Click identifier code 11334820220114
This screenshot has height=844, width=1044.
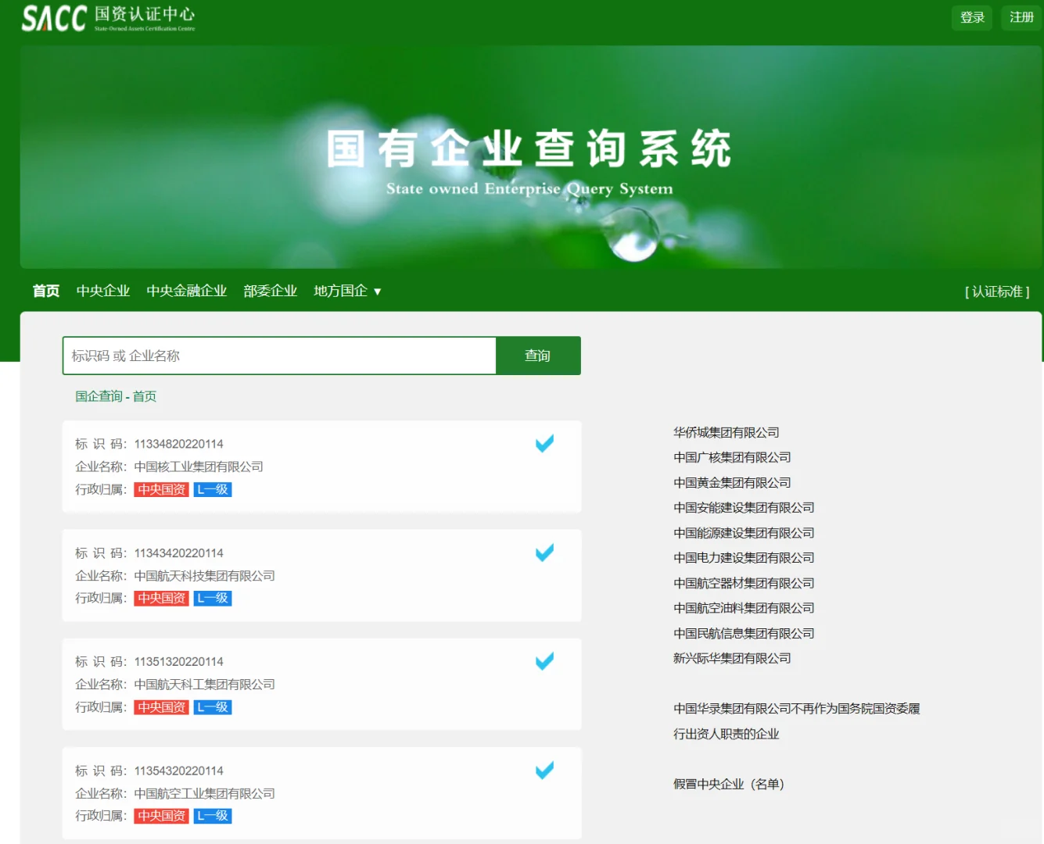tap(179, 444)
